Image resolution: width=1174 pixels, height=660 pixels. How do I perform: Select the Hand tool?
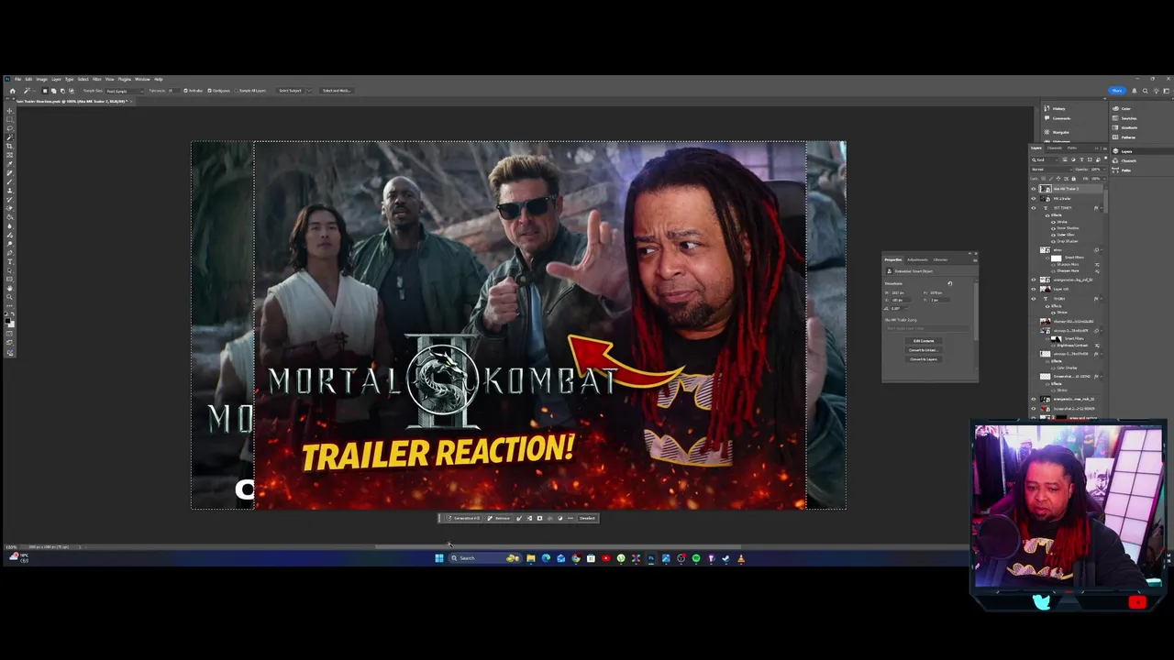point(10,288)
